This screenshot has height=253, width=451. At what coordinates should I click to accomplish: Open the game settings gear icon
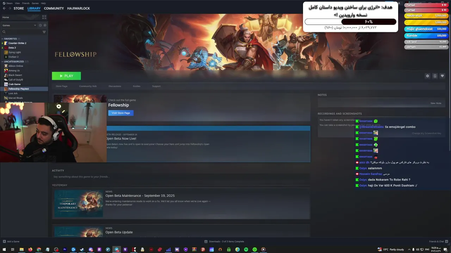tap(427, 76)
